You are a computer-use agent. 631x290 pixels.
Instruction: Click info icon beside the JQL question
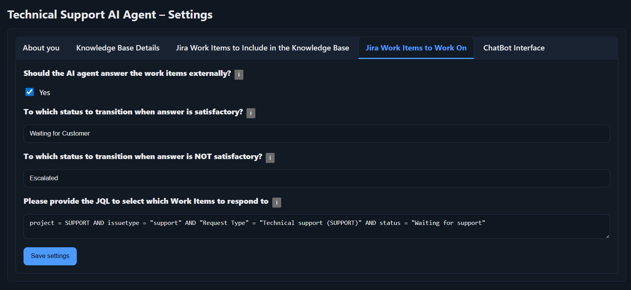277,203
